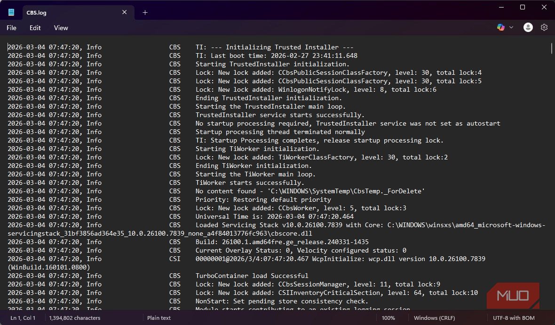Click wrapped 'servicingstack_31bf3856ad364e35' path text
The image size is (555, 325).
coord(159,234)
